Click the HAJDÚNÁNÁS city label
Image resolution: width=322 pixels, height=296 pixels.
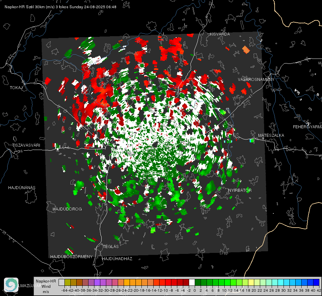pos(22,187)
